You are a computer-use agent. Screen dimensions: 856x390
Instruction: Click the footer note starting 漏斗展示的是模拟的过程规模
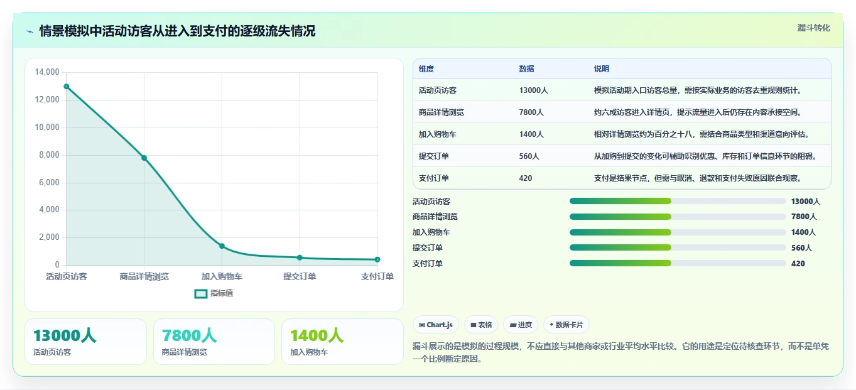pos(620,353)
